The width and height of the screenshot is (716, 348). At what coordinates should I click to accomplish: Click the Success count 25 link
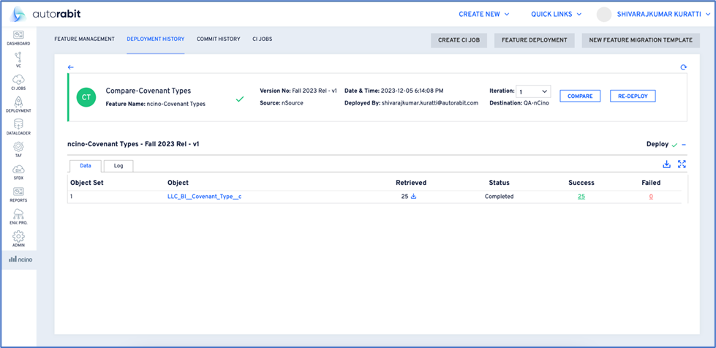pyautogui.click(x=581, y=197)
